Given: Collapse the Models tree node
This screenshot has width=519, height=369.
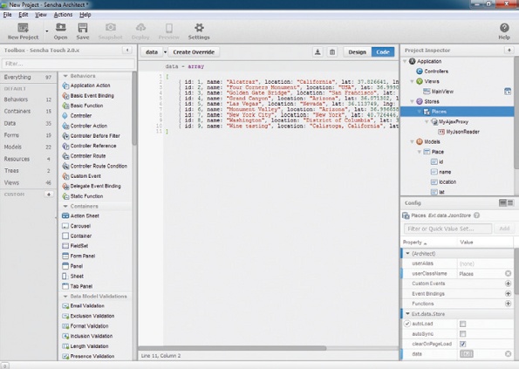Looking at the screenshot, I should [x=412, y=141].
